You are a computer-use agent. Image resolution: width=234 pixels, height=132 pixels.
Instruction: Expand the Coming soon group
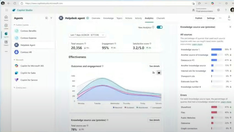[x=14, y=87]
